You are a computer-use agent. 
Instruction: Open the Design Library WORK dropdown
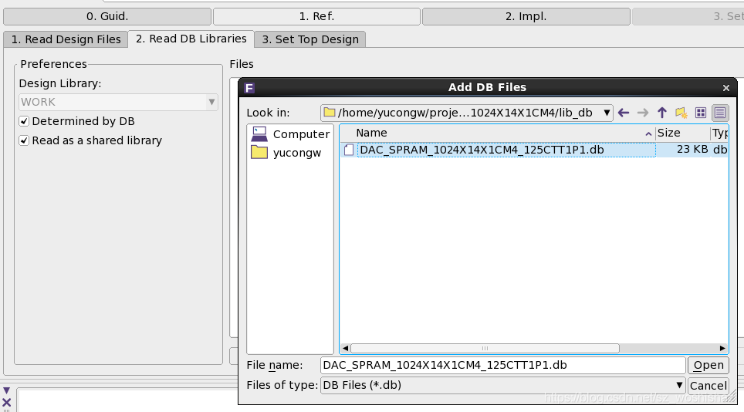(x=118, y=102)
